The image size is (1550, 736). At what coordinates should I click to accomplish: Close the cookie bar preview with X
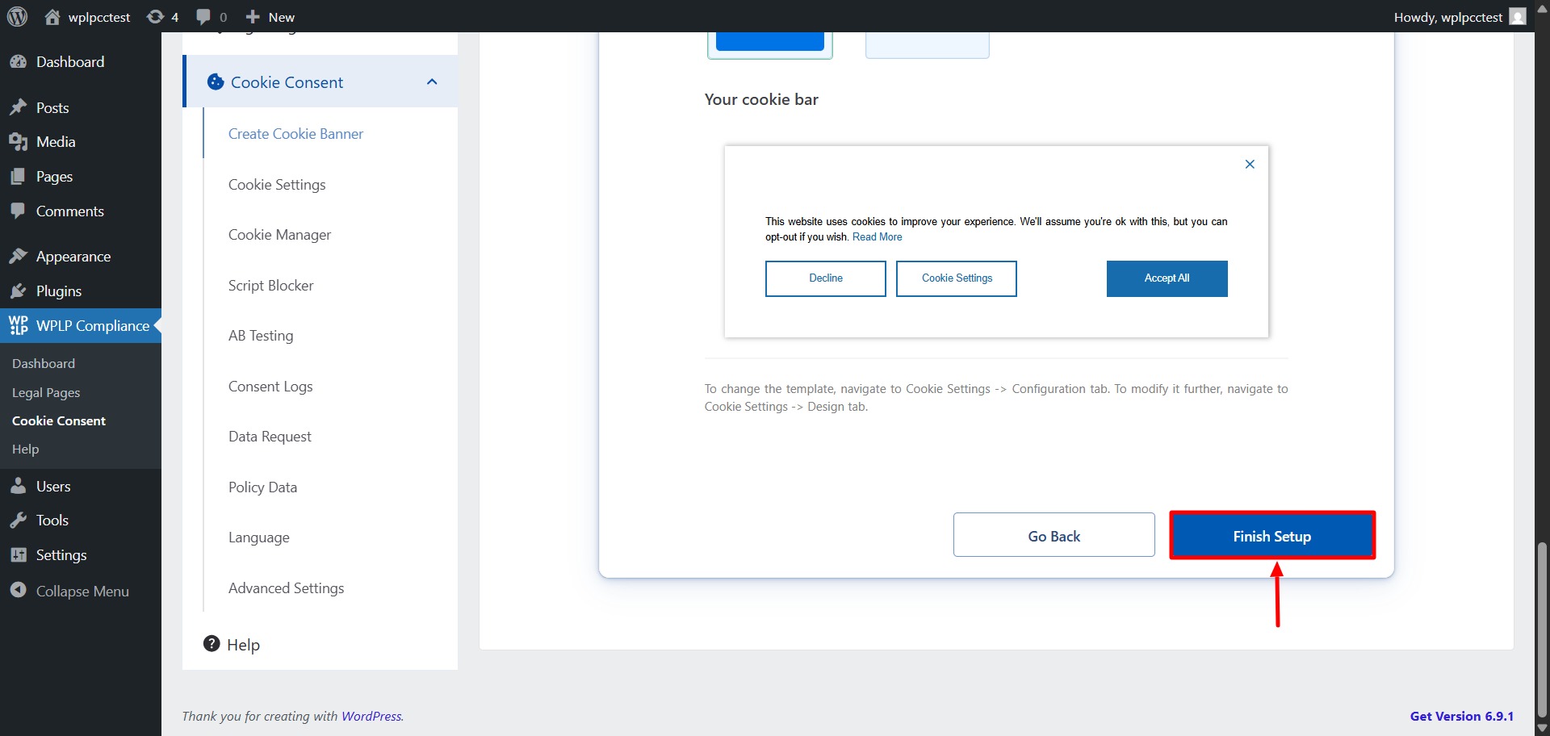point(1250,165)
